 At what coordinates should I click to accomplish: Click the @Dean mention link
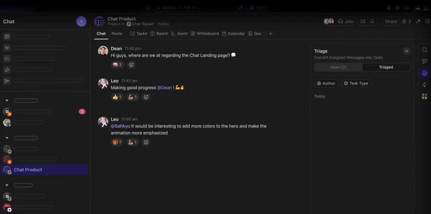pos(164,88)
